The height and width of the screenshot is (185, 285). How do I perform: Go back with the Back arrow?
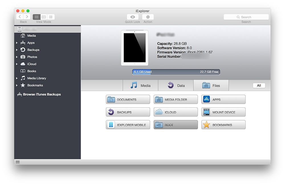pos(20,17)
